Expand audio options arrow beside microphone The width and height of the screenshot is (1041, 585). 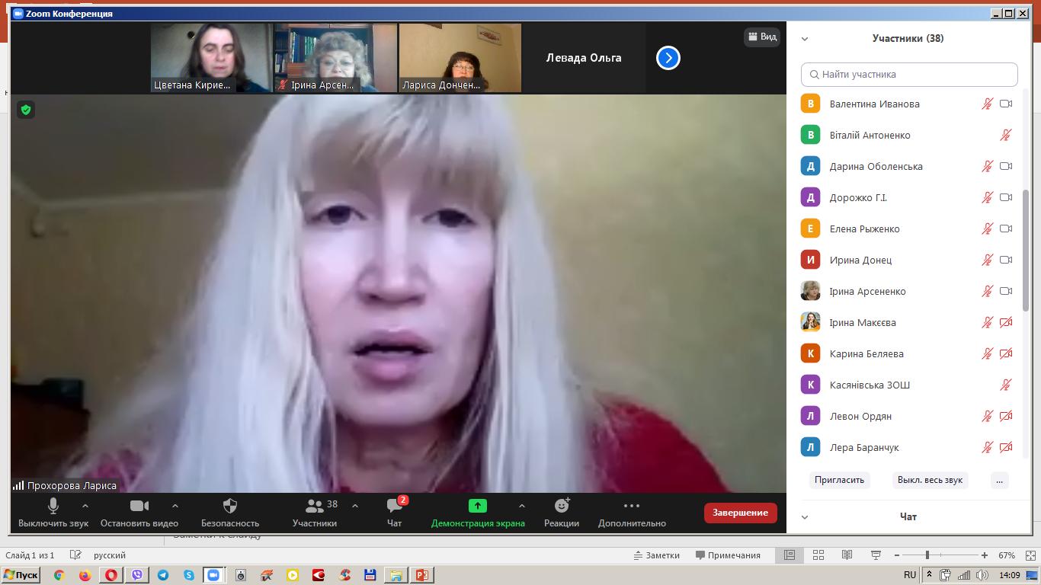85,506
